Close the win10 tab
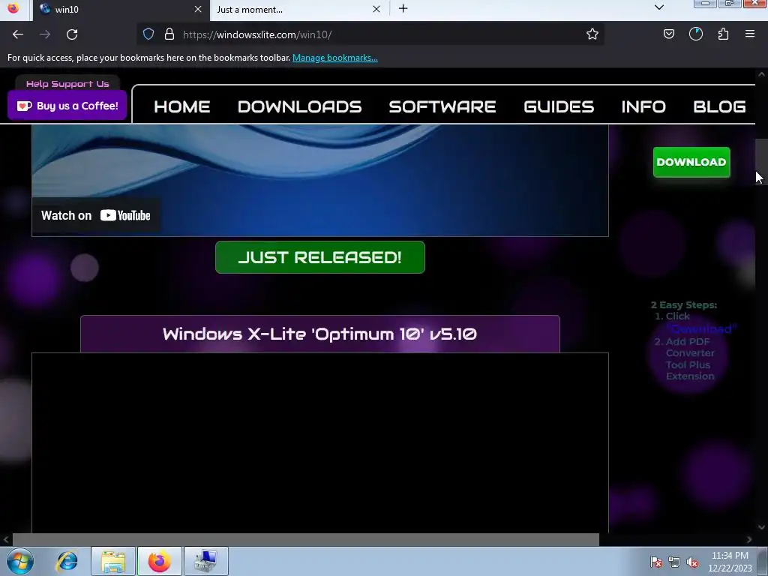The width and height of the screenshot is (768, 576). tap(198, 9)
